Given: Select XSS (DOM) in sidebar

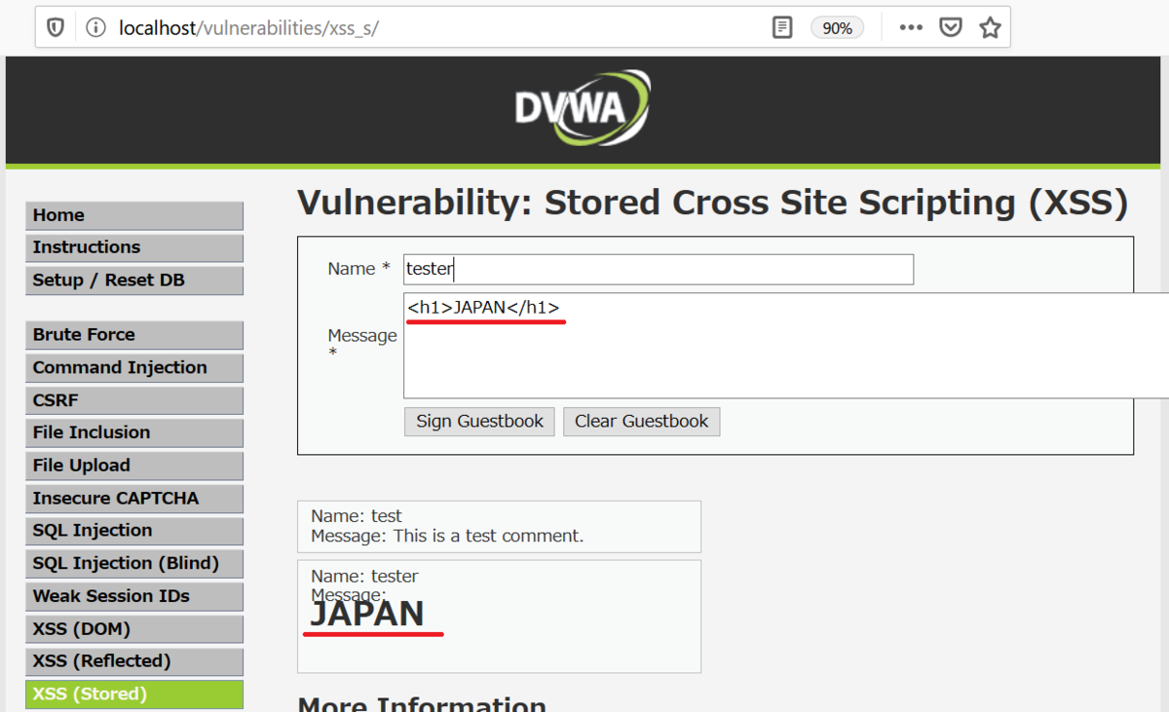Looking at the screenshot, I should (x=134, y=629).
